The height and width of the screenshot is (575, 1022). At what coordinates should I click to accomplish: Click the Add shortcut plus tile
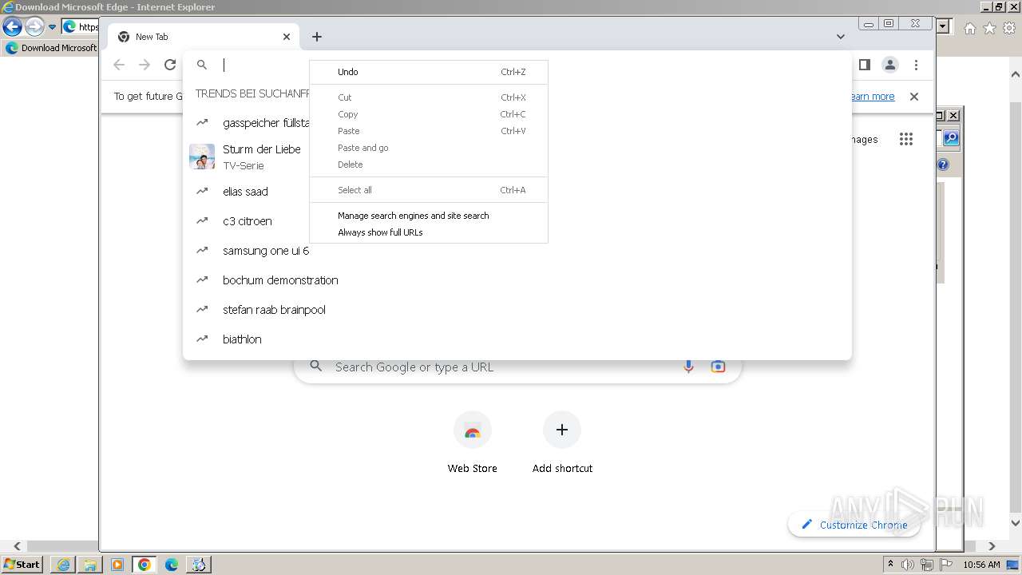(562, 443)
